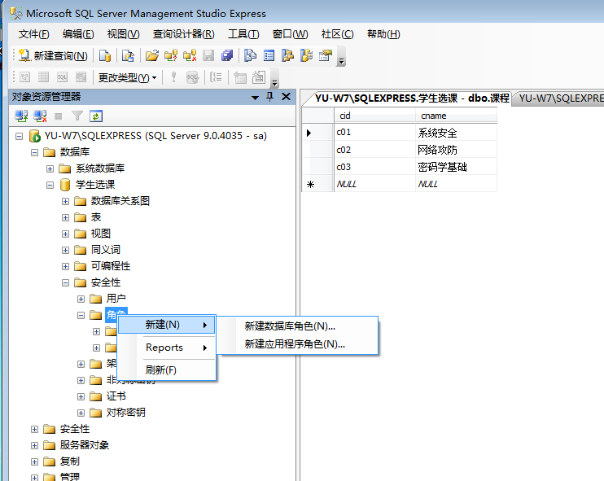The image size is (604, 481).
Task: Open the 视图(V) menu
Action: click(123, 34)
